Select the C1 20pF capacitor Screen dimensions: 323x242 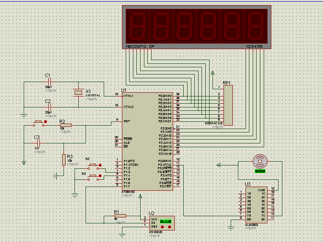click(x=50, y=82)
